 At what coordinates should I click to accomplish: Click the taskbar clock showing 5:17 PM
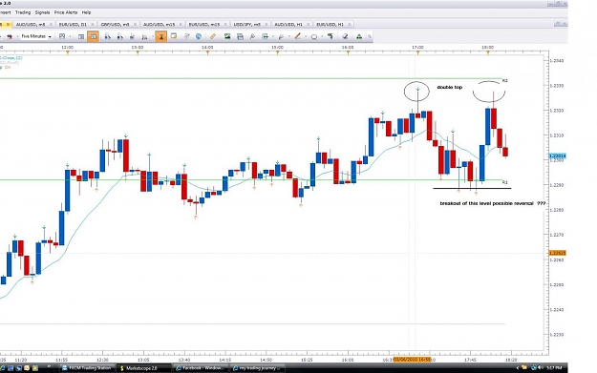[x=554, y=367]
